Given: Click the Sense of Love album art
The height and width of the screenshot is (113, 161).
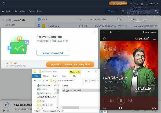Looking at the screenshot, I should point(129,68).
